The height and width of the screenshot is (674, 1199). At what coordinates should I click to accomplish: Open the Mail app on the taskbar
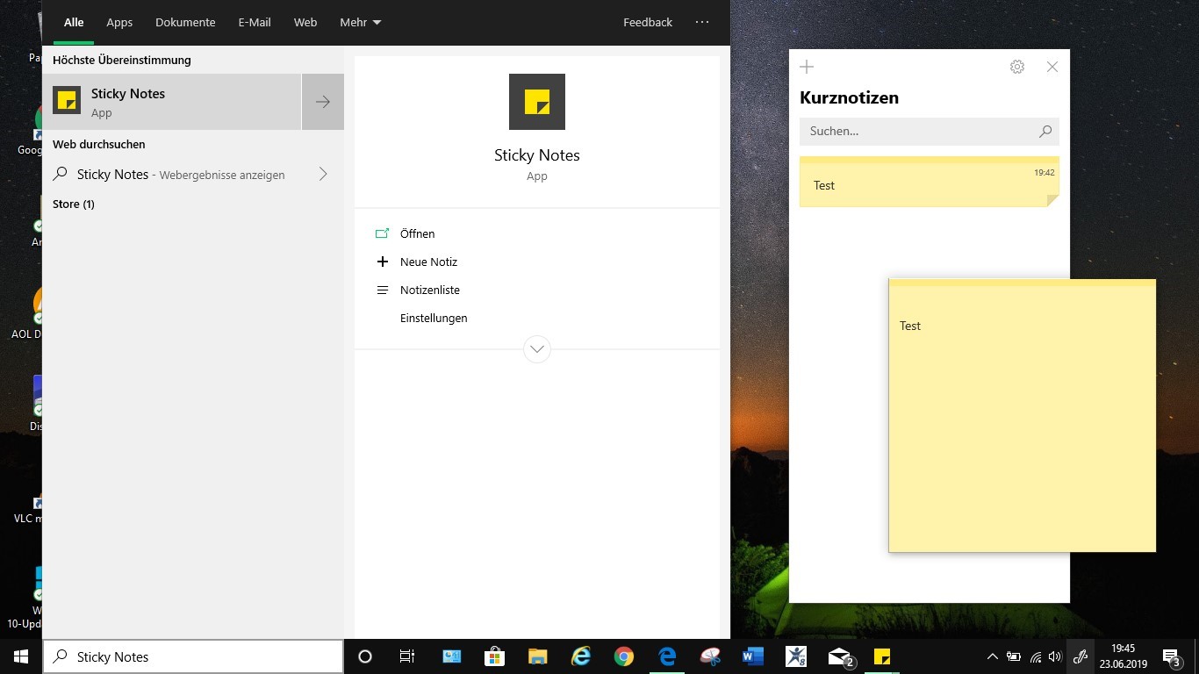click(x=840, y=656)
